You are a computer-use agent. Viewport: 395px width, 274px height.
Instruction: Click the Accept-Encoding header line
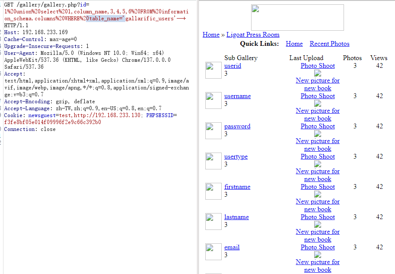(49, 102)
